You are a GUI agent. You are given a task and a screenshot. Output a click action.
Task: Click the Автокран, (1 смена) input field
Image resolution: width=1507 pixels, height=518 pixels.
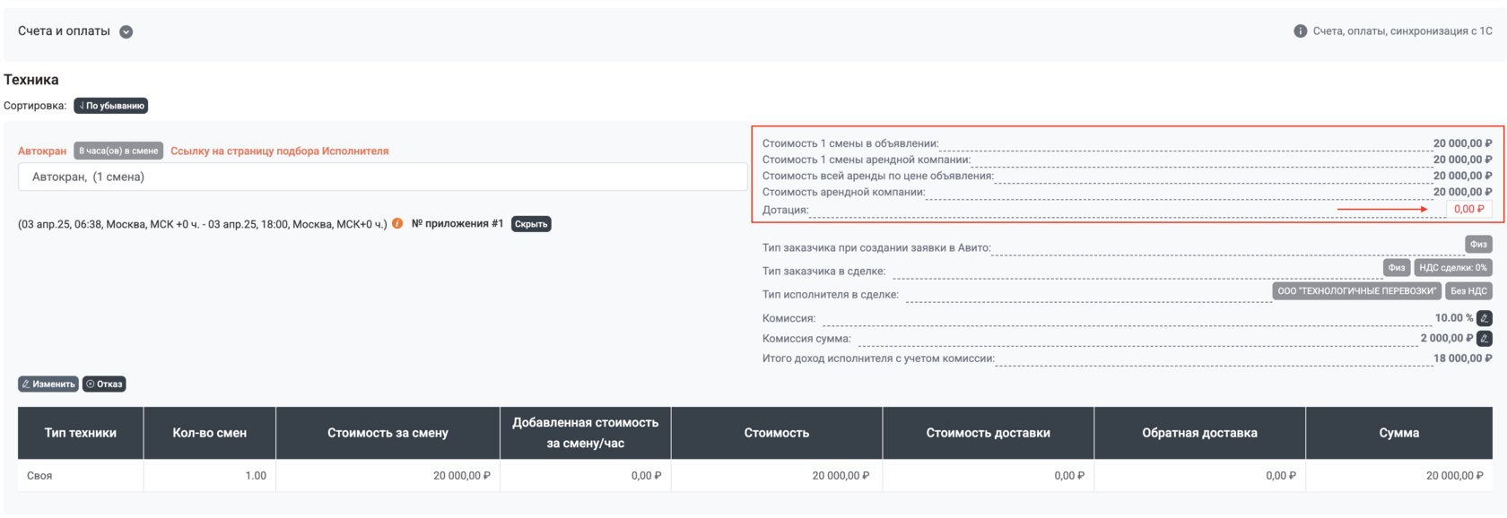pyautogui.click(x=382, y=177)
